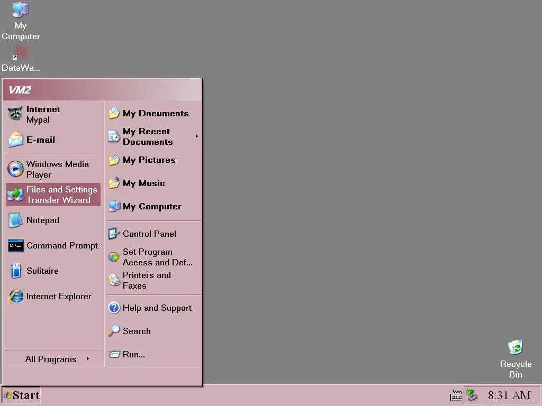Click the Start button
Image resolution: width=542 pixels, height=406 pixels.
click(x=21, y=395)
